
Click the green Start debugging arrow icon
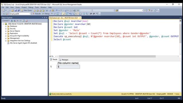click(78, 10)
